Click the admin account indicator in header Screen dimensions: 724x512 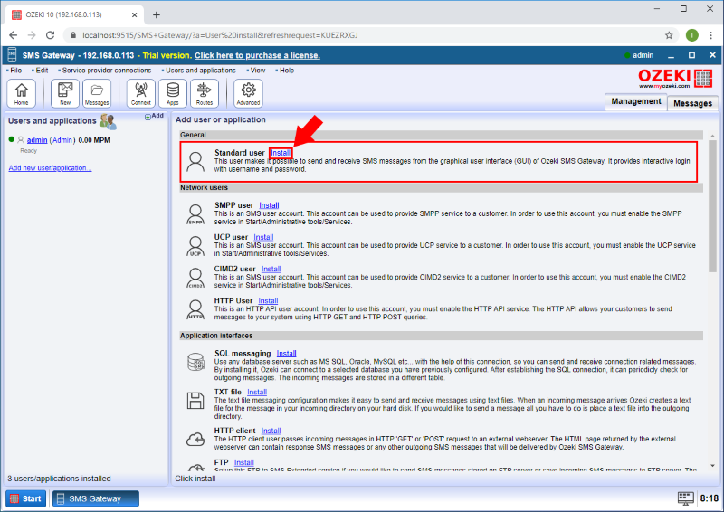pyautogui.click(x=639, y=55)
